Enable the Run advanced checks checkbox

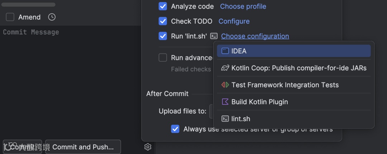coord(163,58)
